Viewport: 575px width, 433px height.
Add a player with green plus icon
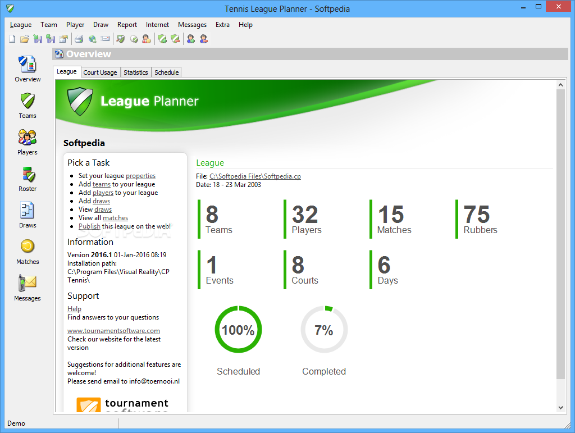(x=191, y=39)
